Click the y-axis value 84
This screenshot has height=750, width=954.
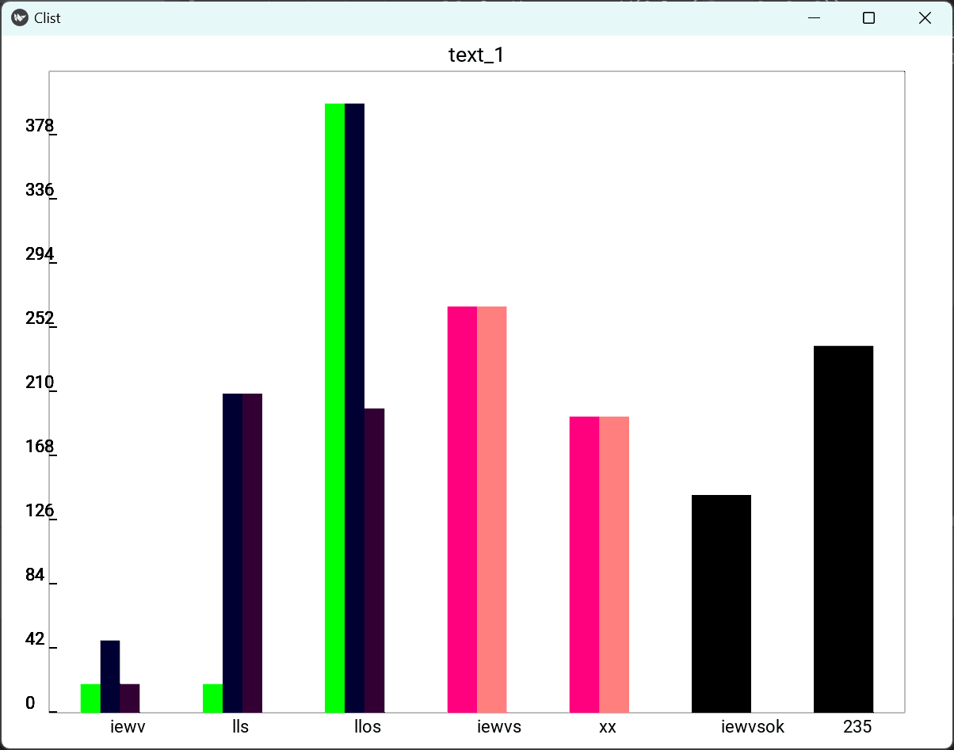coord(35,575)
